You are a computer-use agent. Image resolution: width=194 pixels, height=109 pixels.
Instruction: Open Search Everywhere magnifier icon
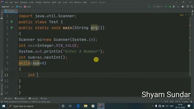click(192, 7)
